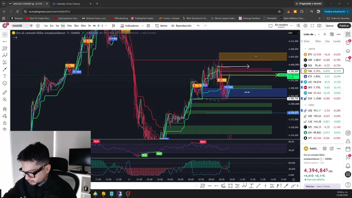Open the Fibonacci retracement tool group
This screenshot has height=198, width=352.
(x=5, y=48)
